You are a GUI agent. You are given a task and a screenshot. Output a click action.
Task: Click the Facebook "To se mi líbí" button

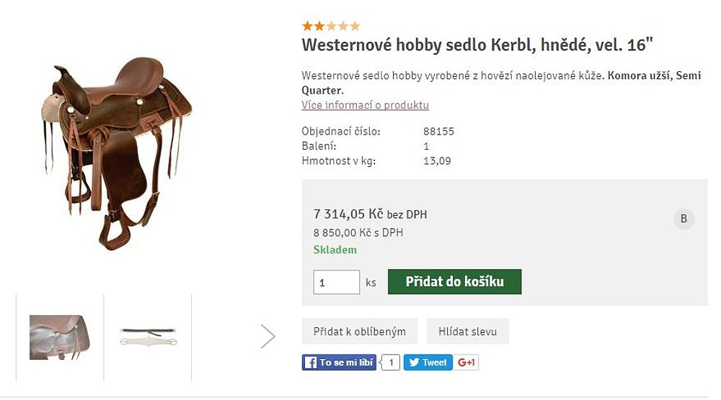point(339,363)
